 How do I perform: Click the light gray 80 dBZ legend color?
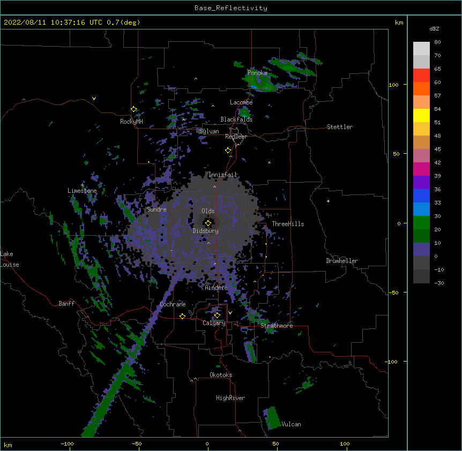[421, 49]
